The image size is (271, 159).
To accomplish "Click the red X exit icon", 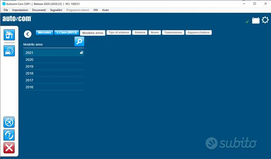I will [x=9, y=148].
